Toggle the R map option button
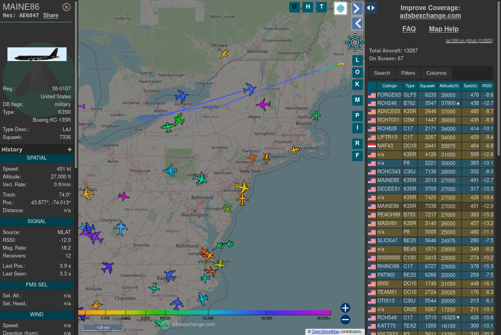Viewport: 501px width, 335px height. [357, 144]
